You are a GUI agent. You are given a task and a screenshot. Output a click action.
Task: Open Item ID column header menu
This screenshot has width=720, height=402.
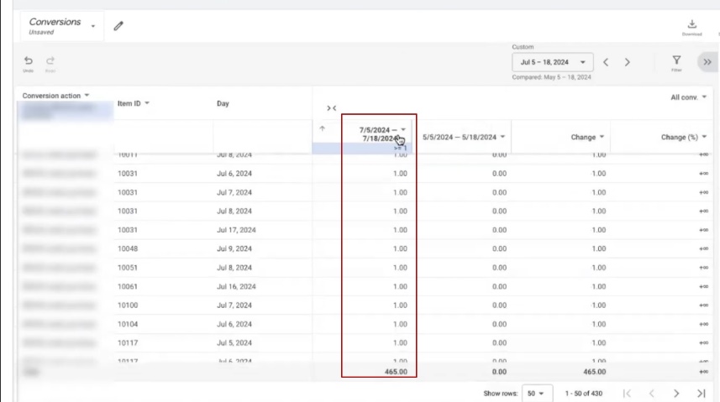[x=134, y=103]
